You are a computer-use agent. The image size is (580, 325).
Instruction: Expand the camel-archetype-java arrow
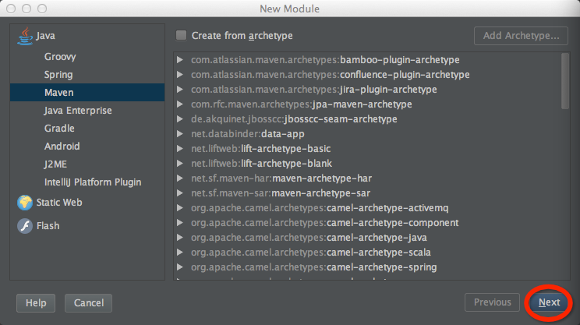click(x=180, y=238)
